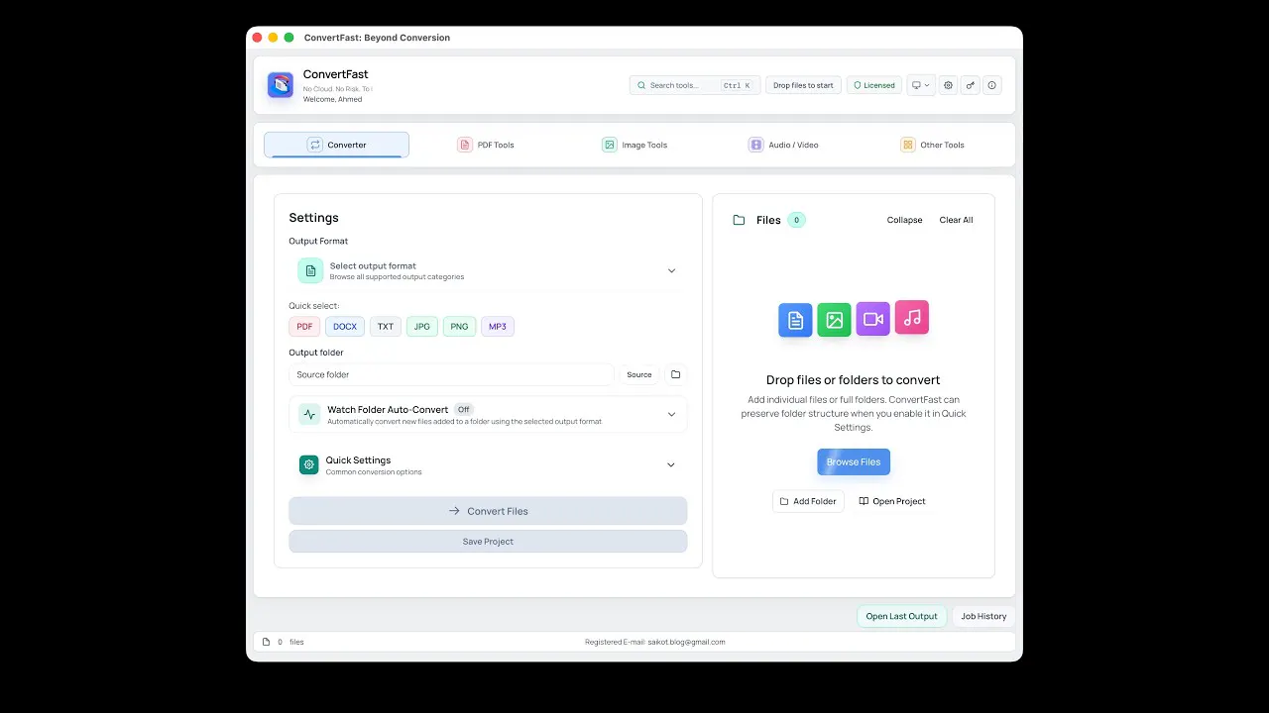The image size is (1269, 713).
Task: Click the Open Last Output button
Action: click(901, 616)
